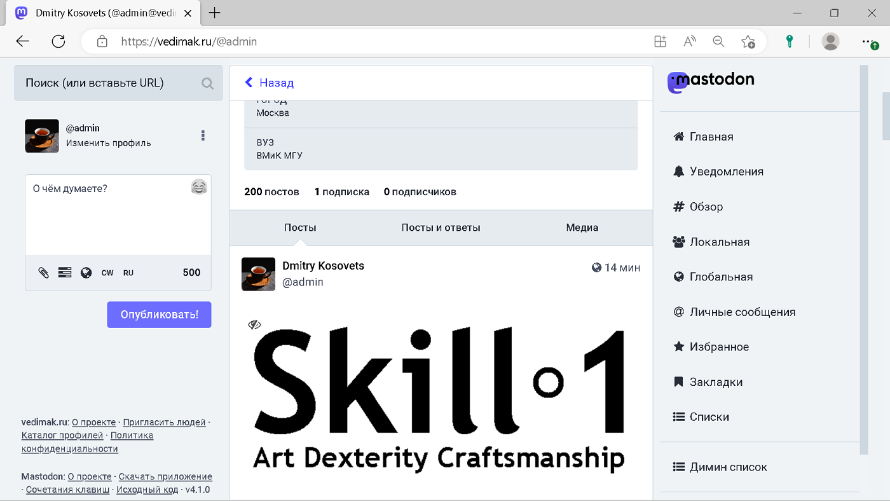Viewport: 890px width, 501px height.
Task: Click 0 подписчиков followers count
Action: tap(420, 192)
